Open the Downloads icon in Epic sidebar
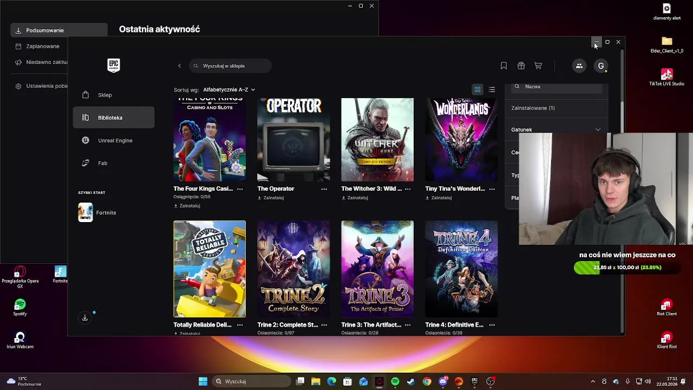The height and width of the screenshot is (390, 693). pyautogui.click(x=85, y=318)
